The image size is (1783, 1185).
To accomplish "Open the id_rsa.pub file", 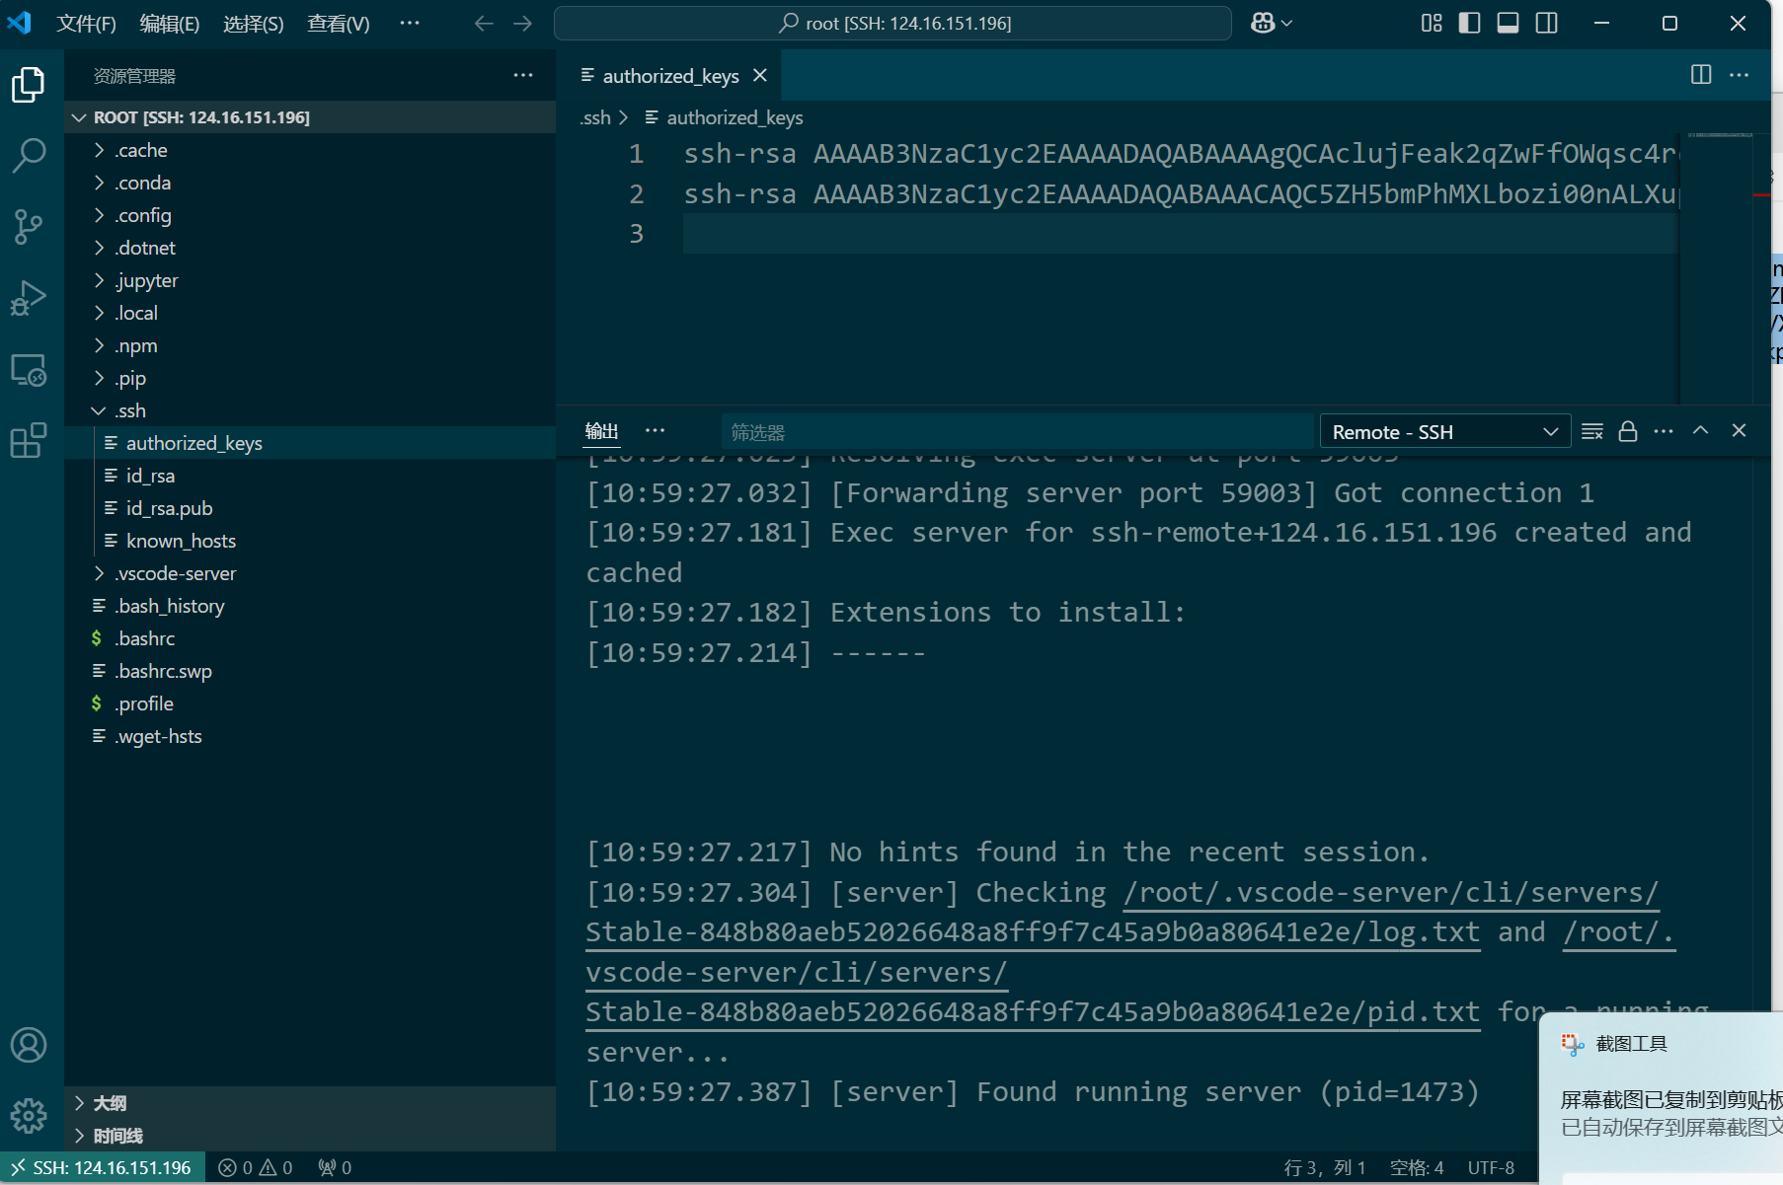I will [x=310, y=508].
